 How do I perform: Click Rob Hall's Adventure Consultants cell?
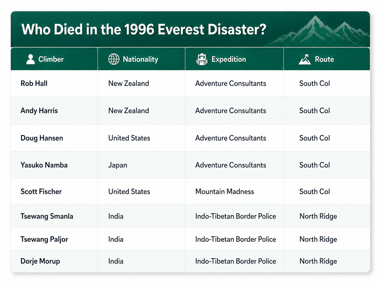coord(234,83)
